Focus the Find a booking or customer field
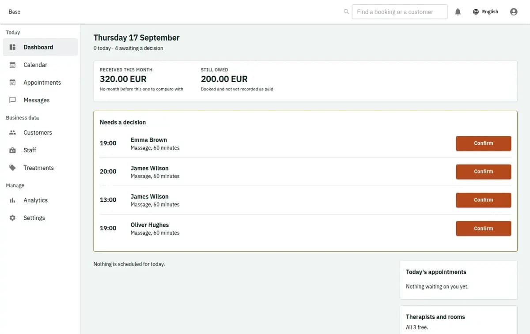The width and height of the screenshot is (530, 334). pyautogui.click(x=400, y=12)
